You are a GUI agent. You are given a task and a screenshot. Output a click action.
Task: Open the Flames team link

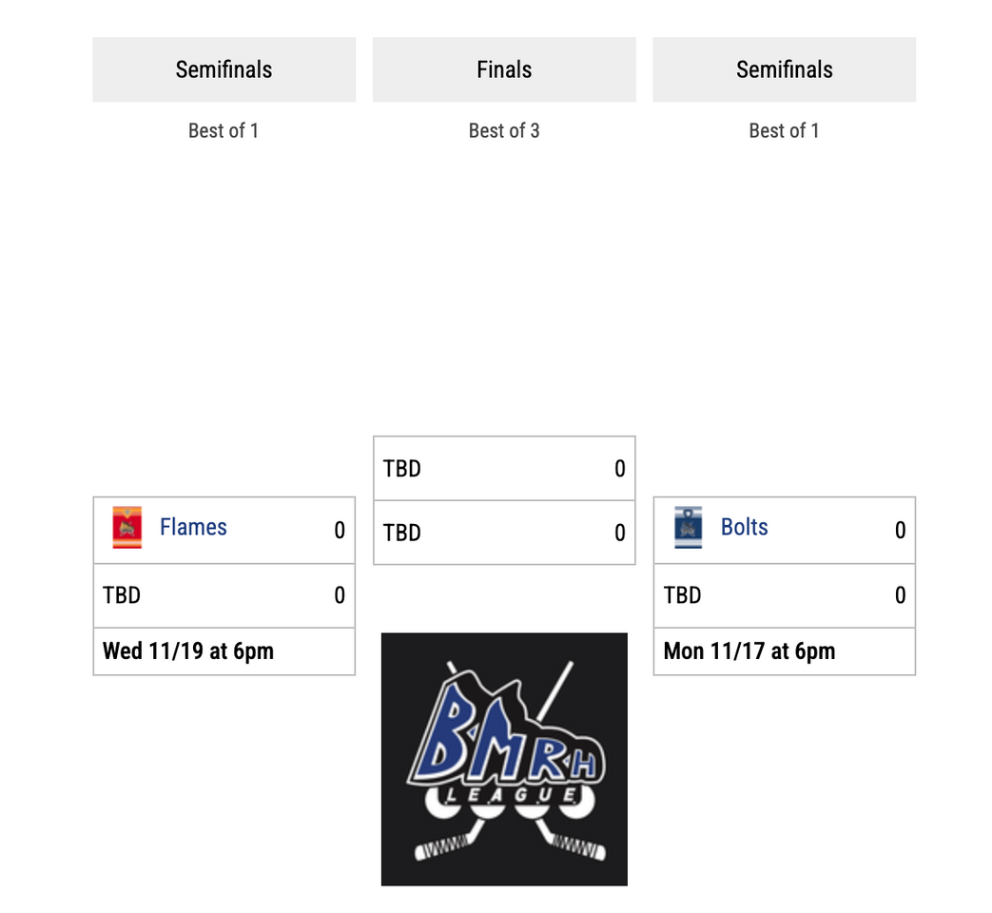[x=193, y=528]
